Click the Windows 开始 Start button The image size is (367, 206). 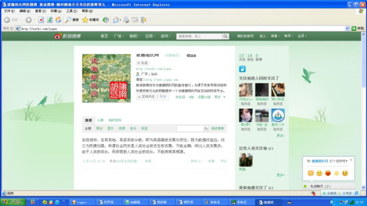(13, 202)
